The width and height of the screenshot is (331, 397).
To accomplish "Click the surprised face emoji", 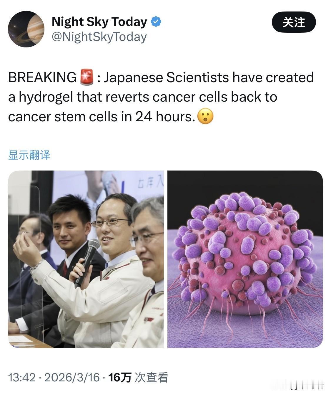I will click(205, 117).
